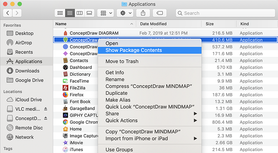The height and width of the screenshot is (153, 278).
Task: Open the group-by arrangement dropdown
Action: click(106, 13)
